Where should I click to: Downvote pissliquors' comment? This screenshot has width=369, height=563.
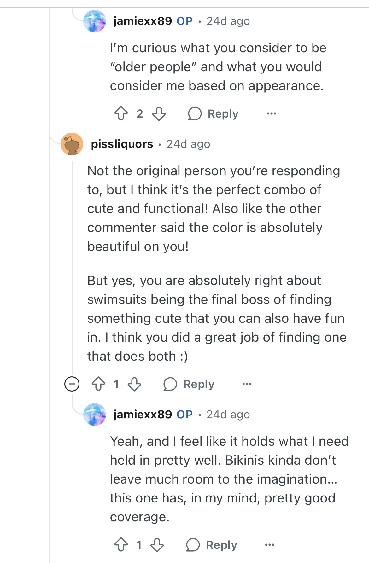click(135, 384)
